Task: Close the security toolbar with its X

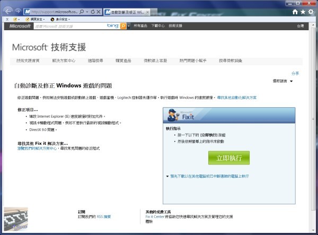Action: [x=7, y=19]
